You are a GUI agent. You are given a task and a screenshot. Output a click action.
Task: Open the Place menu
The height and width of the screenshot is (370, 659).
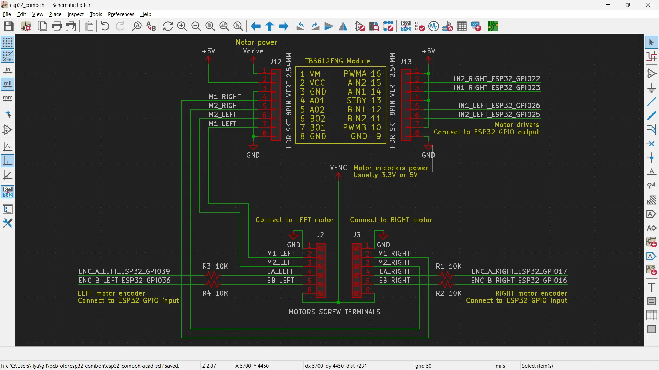pyautogui.click(x=55, y=14)
